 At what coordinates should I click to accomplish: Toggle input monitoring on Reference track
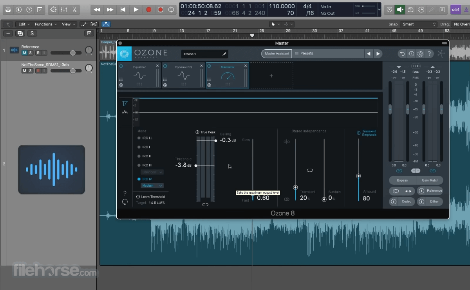(x=44, y=53)
